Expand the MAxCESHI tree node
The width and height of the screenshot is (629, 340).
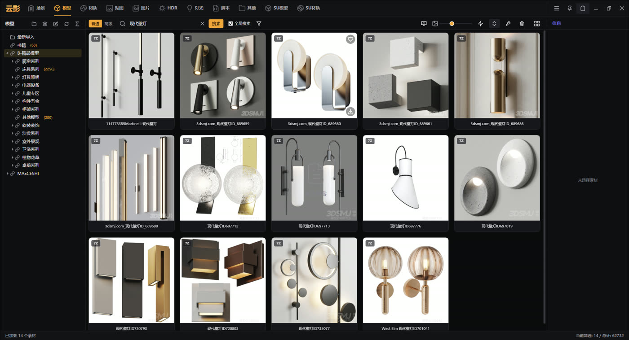[x=7, y=174]
